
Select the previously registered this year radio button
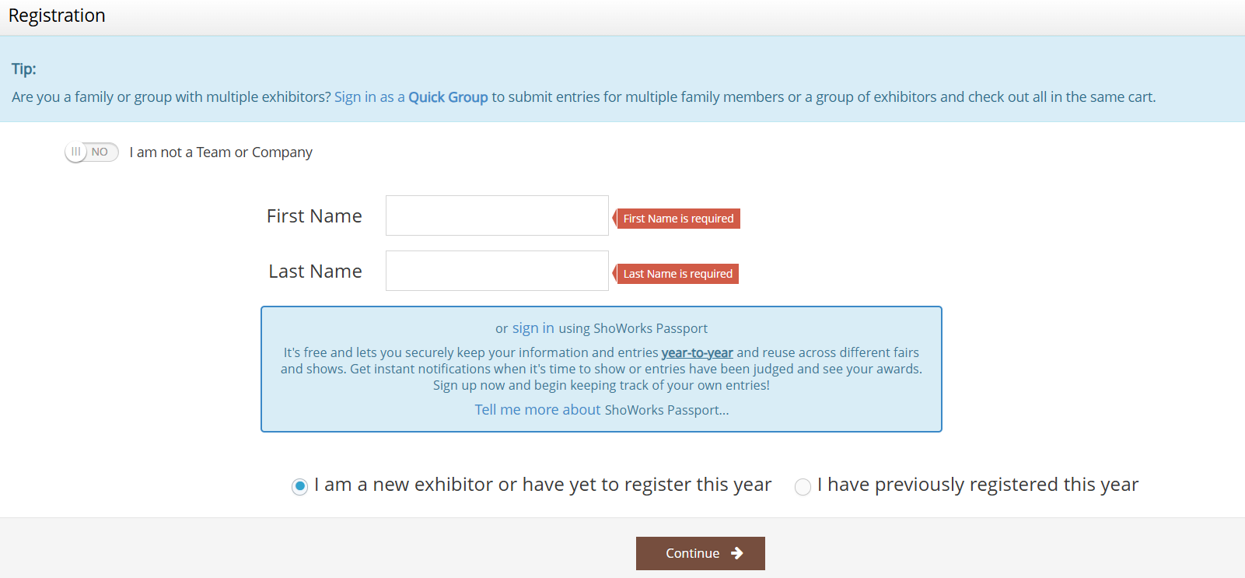[x=803, y=487]
